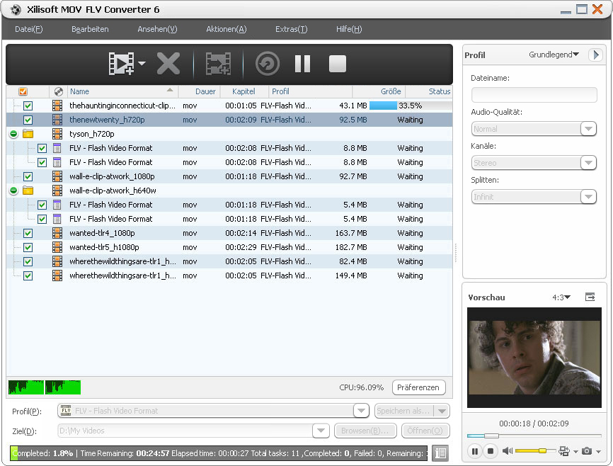Toggle the select-all checkbox in header
Viewport: 613px width, 466px height.
[23, 91]
